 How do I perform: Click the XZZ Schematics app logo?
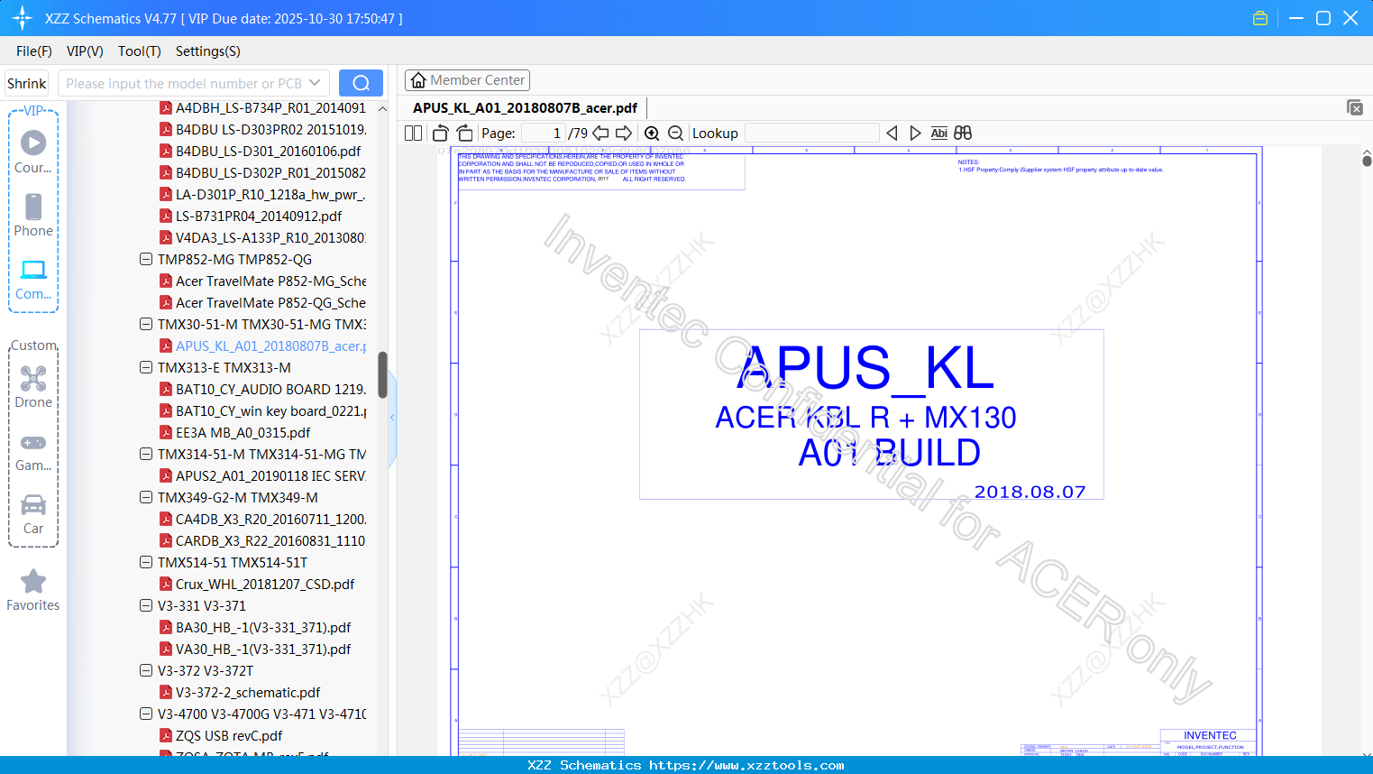[23, 18]
